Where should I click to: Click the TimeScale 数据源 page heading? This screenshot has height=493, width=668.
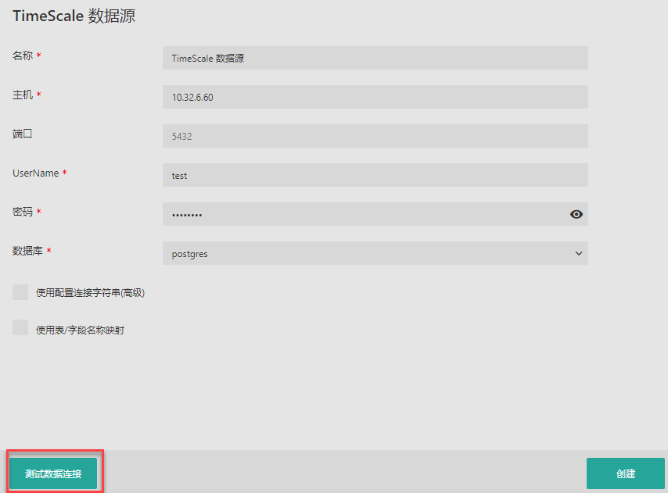click(74, 16)
